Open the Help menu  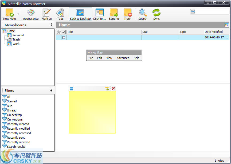tap(136, 58)
